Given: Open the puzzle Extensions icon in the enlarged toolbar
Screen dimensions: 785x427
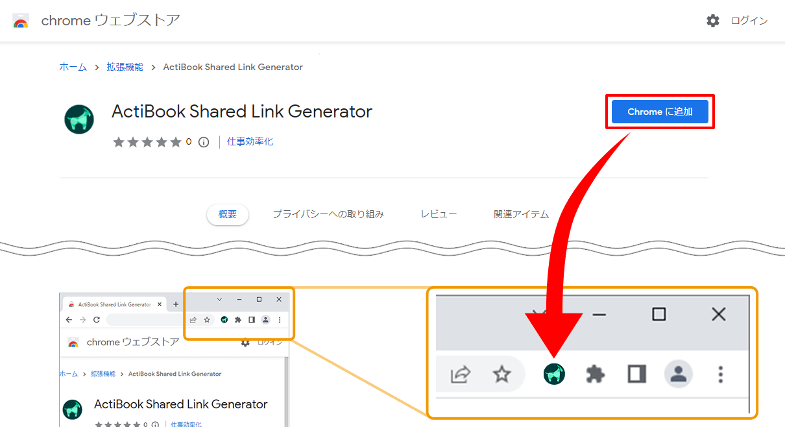Looking at the screenshot, I should [x=596, y=374].
